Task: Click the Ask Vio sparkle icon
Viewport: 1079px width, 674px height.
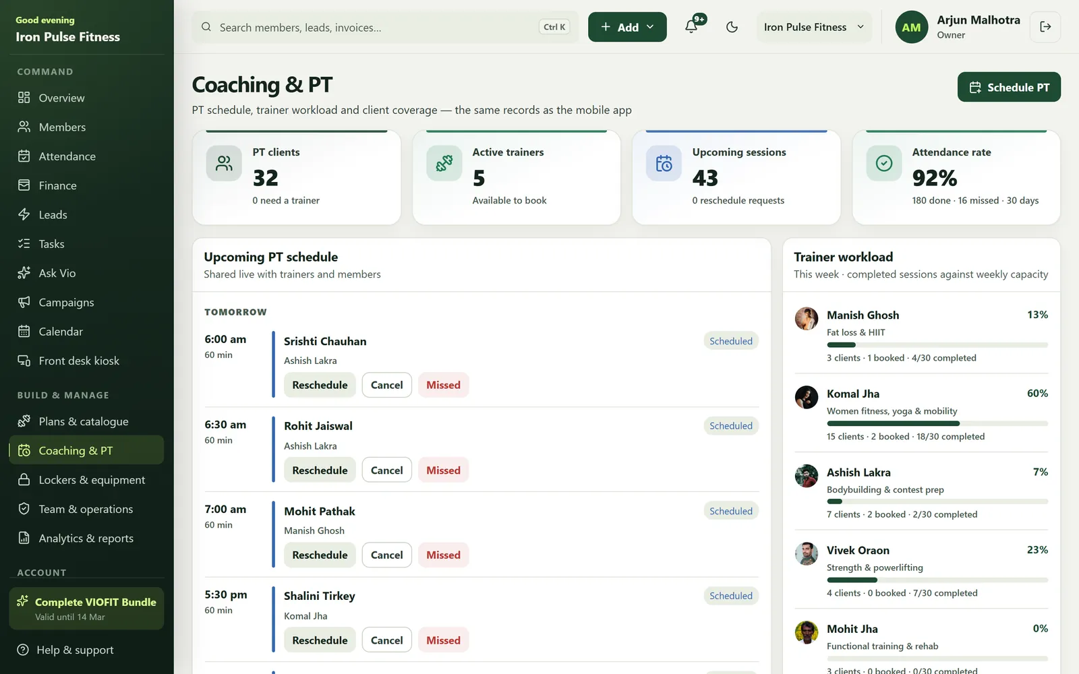Action: (24, 273)
